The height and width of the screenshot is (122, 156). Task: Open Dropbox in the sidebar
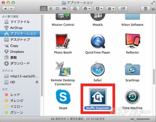pyautogui.click(x=20, y=51)
